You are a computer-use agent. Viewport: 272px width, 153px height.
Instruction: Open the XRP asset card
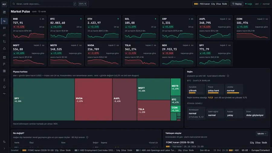(x=178, y=28)
